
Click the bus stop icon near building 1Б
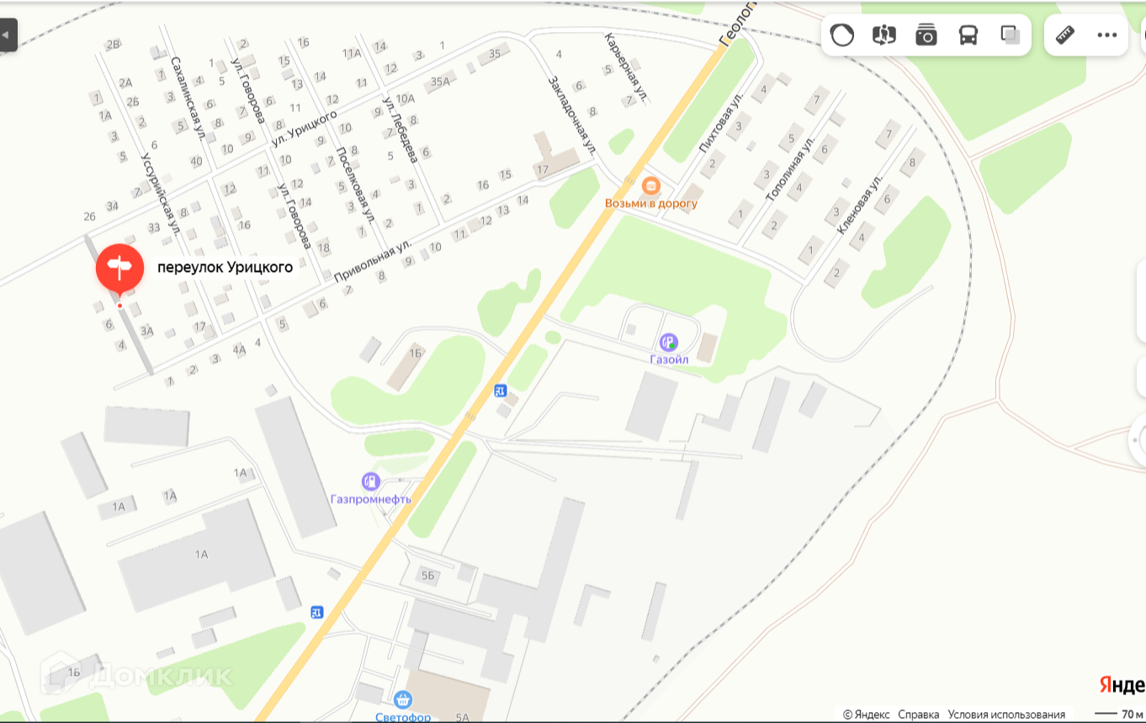click(x=501, y=391)
